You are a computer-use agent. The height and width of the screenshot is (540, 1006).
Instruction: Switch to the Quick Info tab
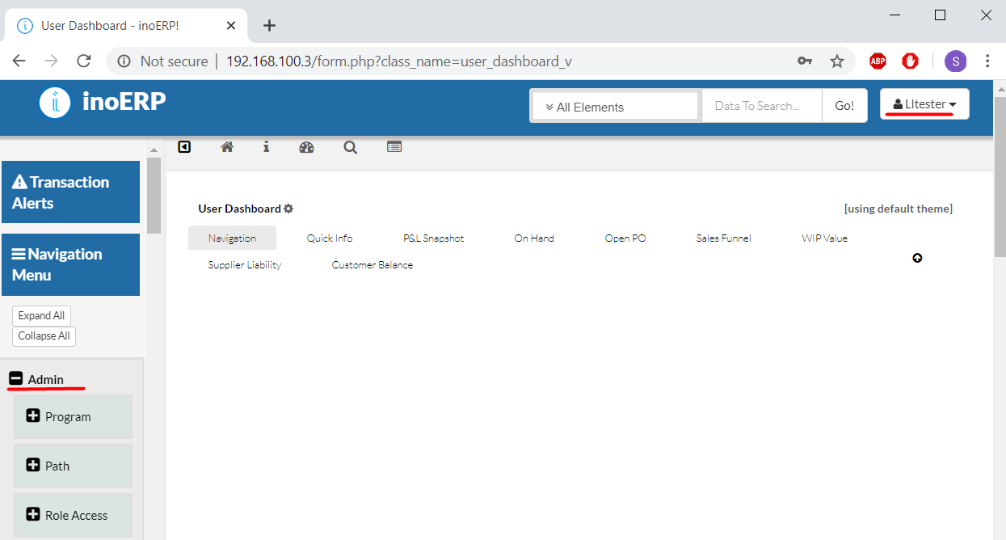click(x=330, y=238)
